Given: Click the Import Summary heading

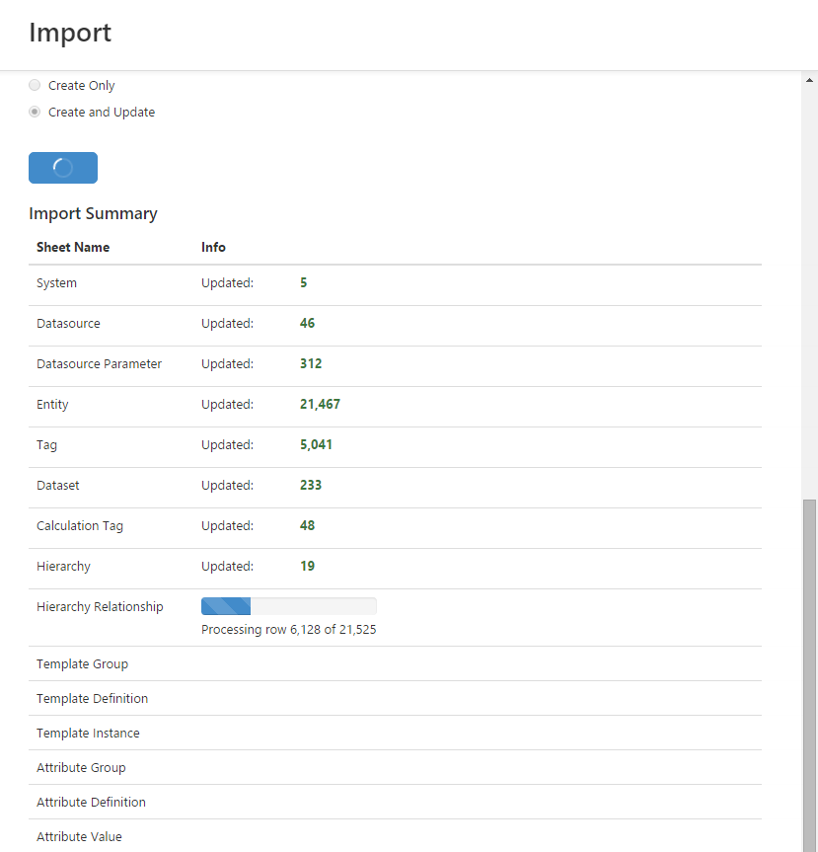Looking at the screenshot, I should [x=93, y=214].
